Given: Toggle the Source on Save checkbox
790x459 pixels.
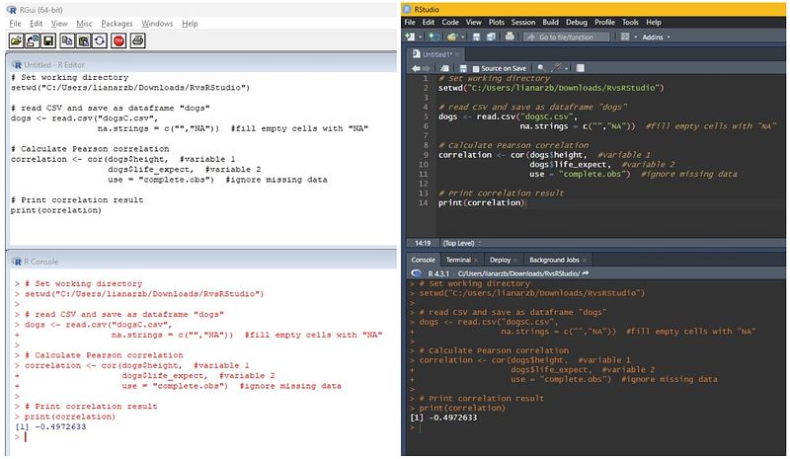Looking at the screenshot, I should 475,67.
